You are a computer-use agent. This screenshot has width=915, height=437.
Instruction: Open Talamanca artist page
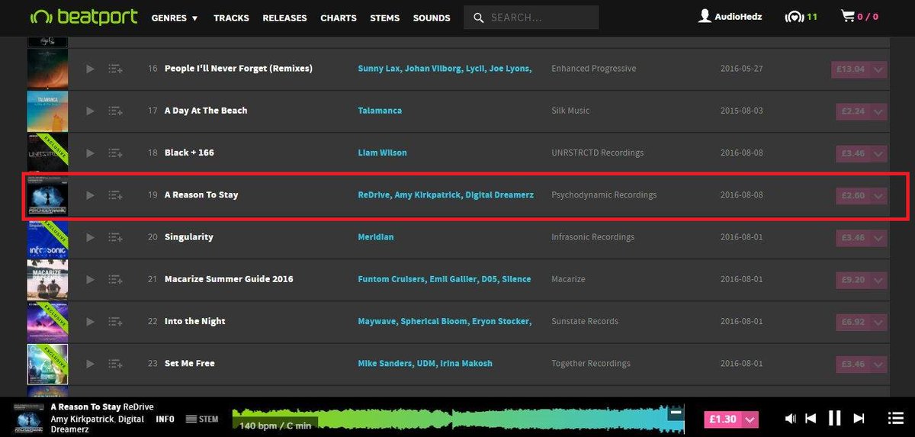coord(380,111)
